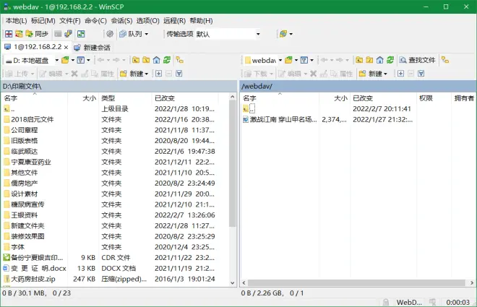Open preferences gear icon
The height and width of the screenshot is (307, 477).
110,34
